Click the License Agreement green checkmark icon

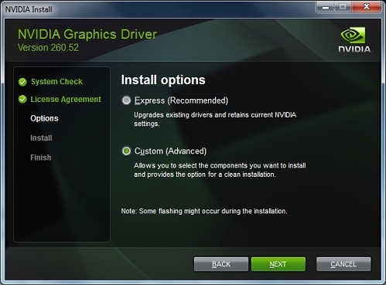[x=22, y=99]
